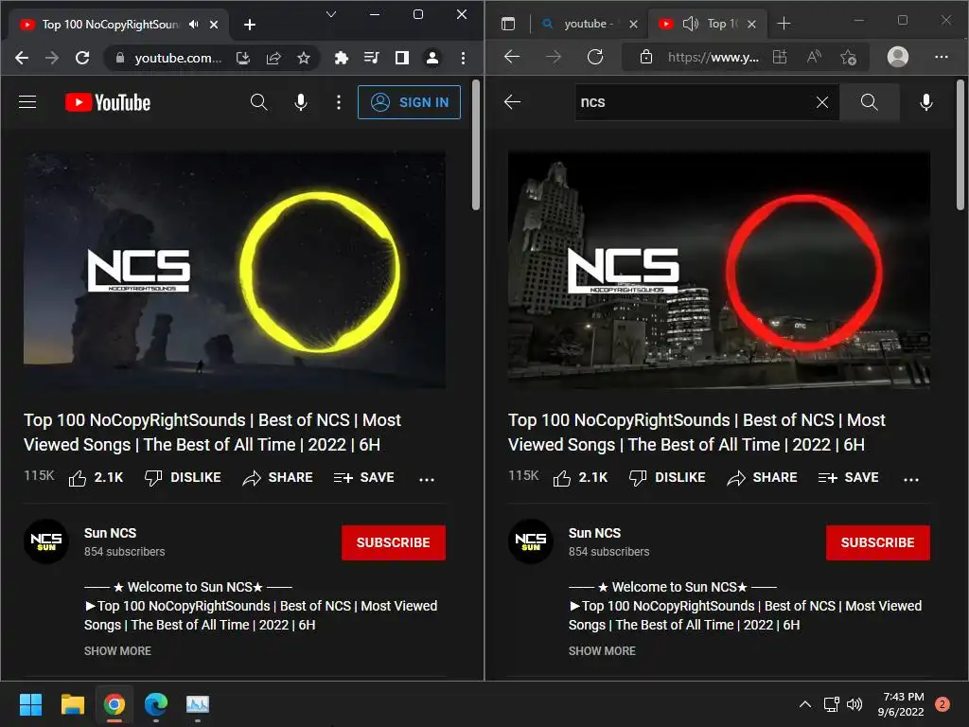Mute tab speaker icon in Edge tab
The height and width of the screenshot is (727, 969).
690,24
